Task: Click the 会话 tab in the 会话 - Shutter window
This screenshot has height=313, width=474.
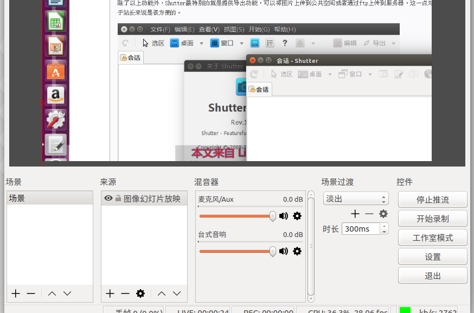Action: tap(259, 90)
